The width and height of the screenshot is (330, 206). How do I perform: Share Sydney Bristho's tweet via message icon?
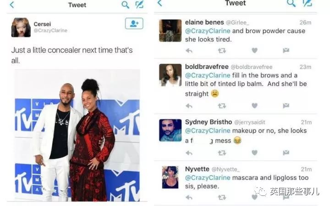click(x=286, y=152)
